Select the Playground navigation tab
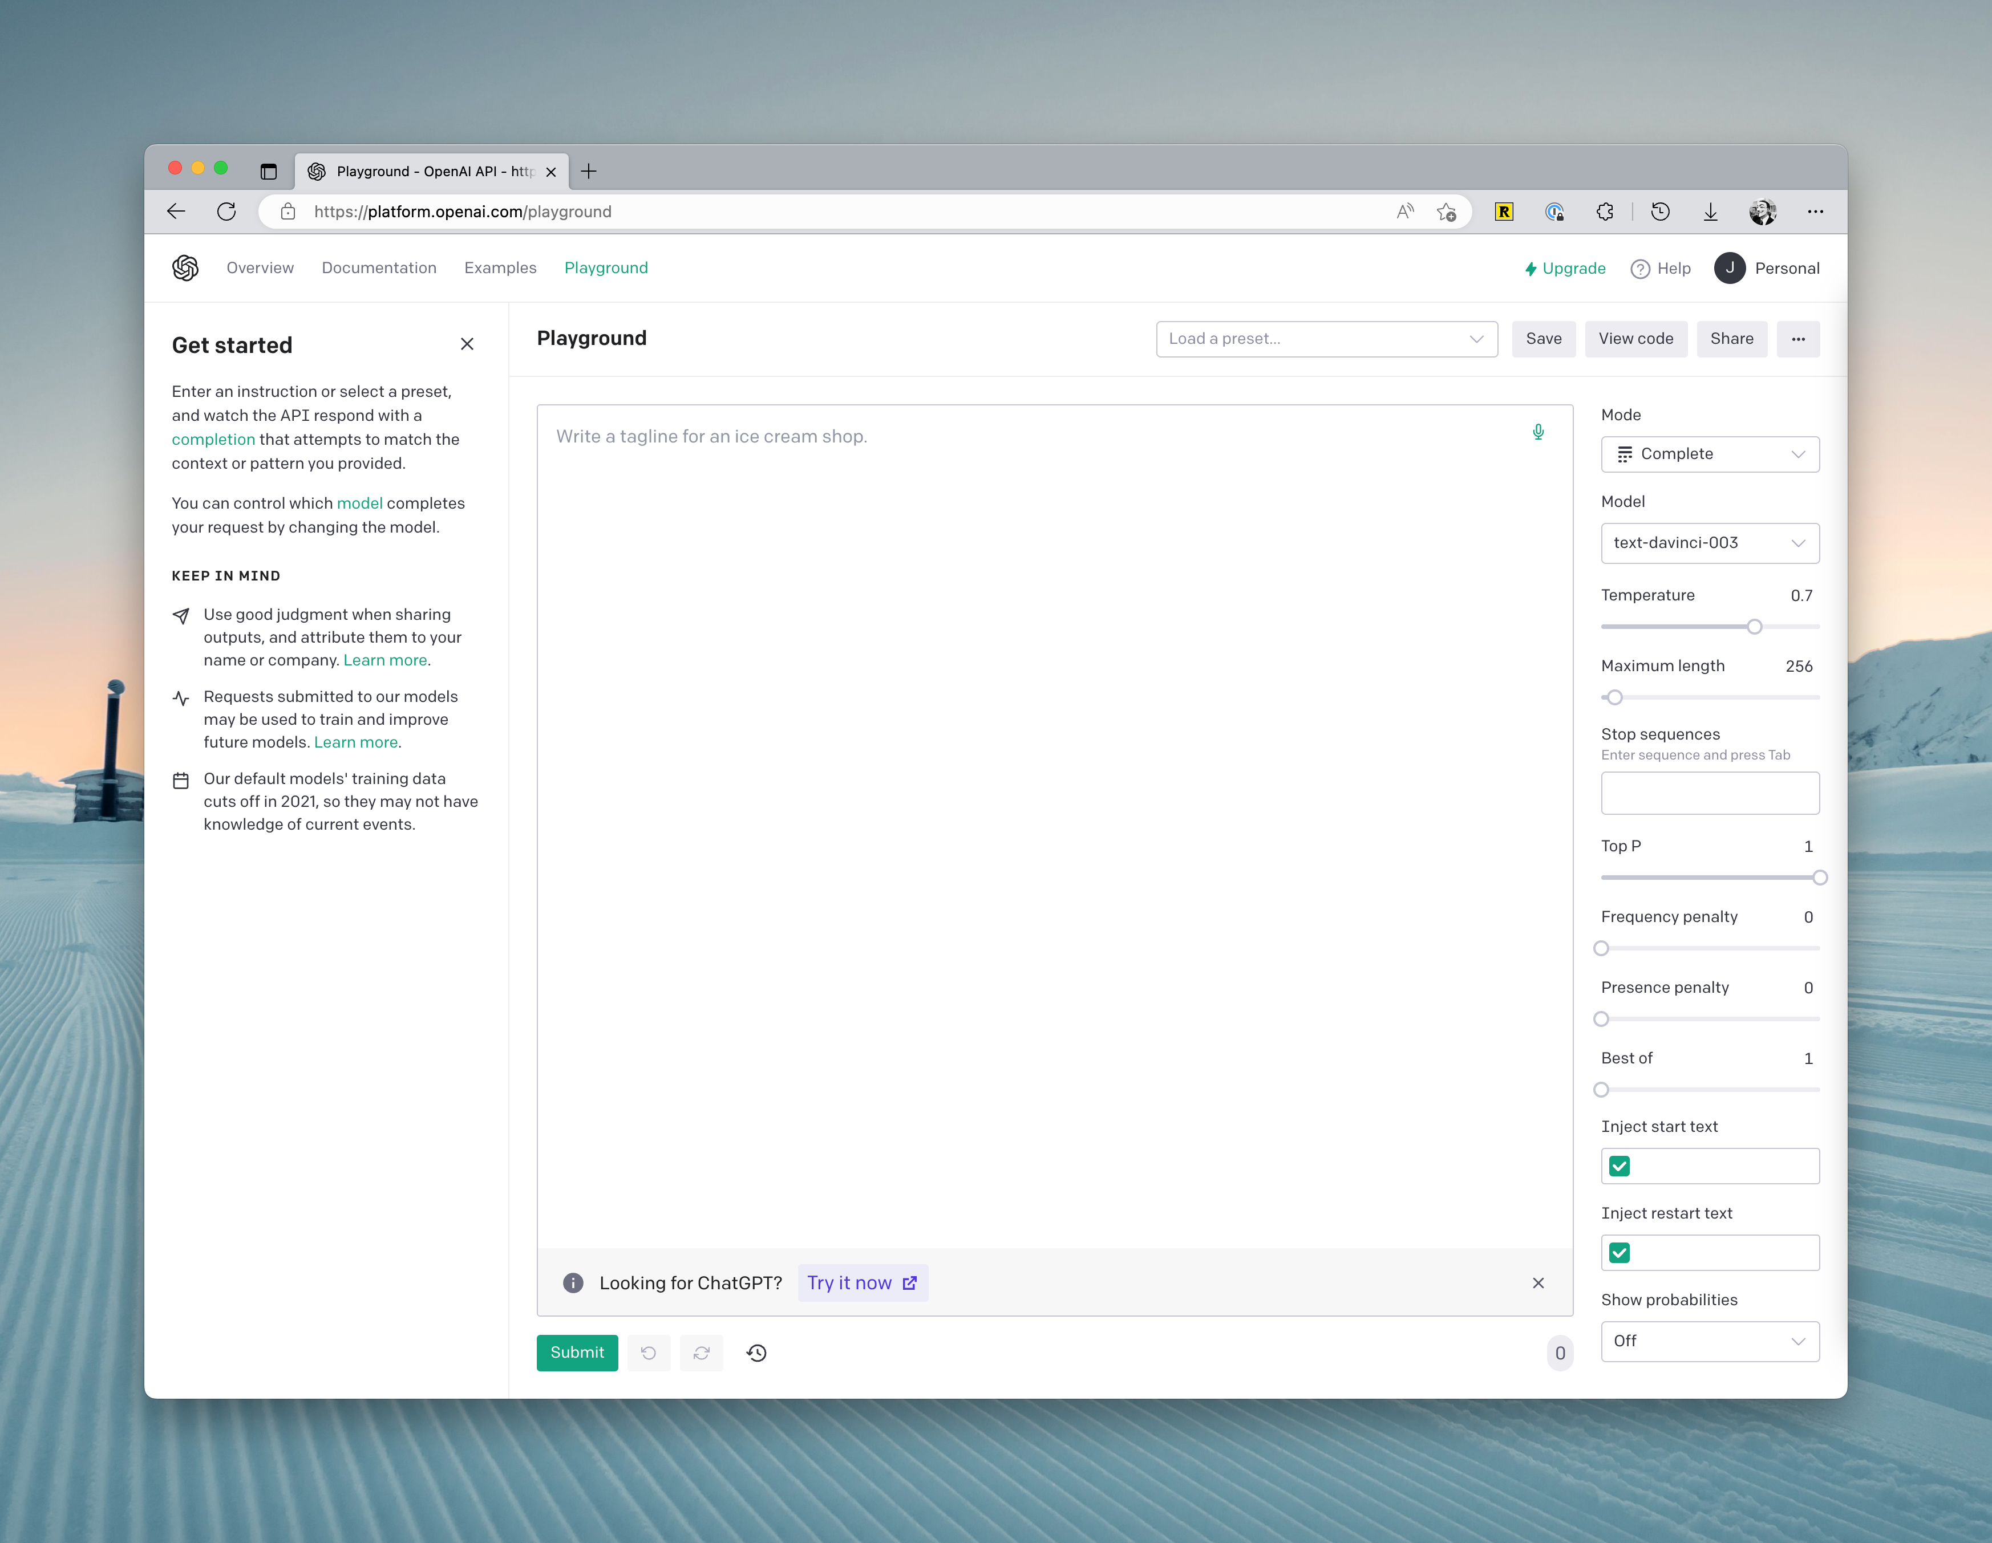The image size is (1992, 1543). pos(606,268)
